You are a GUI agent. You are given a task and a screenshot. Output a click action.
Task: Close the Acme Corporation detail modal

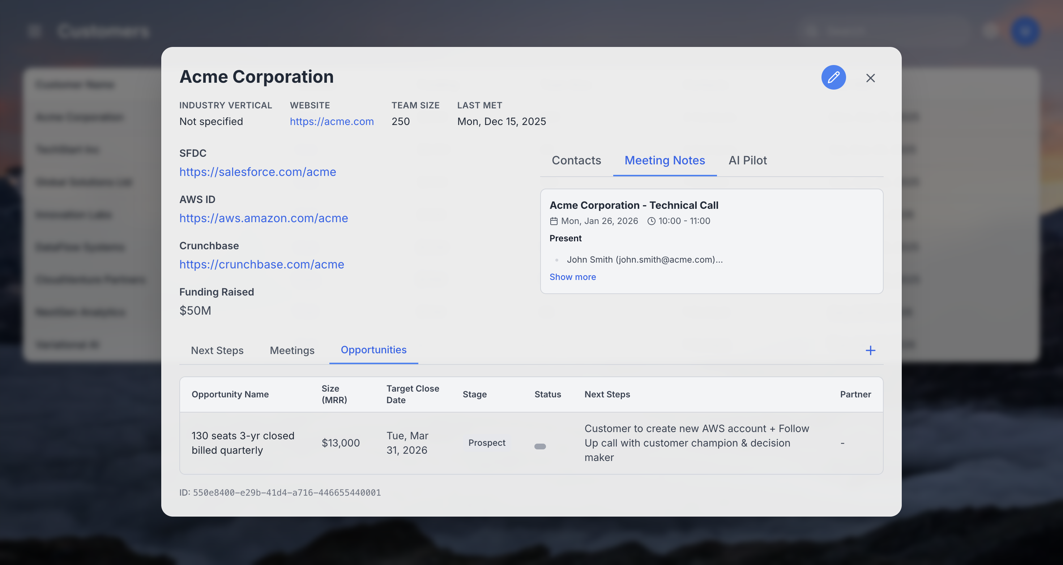click(871, 78)
